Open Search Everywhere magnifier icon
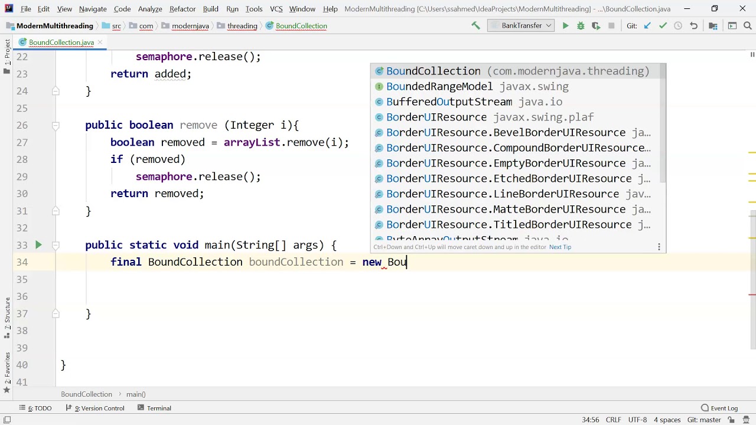The image size is (756, 425). coord(747,26)
